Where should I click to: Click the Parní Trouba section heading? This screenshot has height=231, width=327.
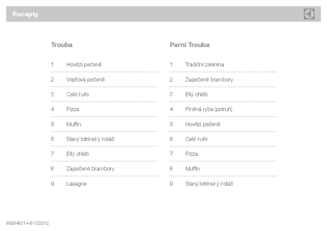[x=190, y=45]
